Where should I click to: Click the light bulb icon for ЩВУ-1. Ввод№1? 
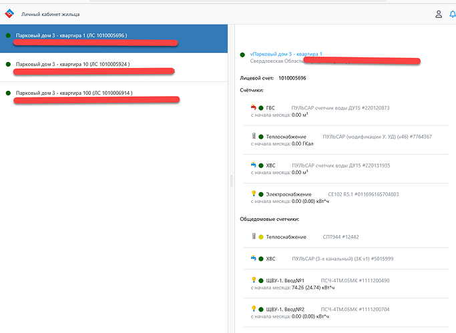[253, 280]
